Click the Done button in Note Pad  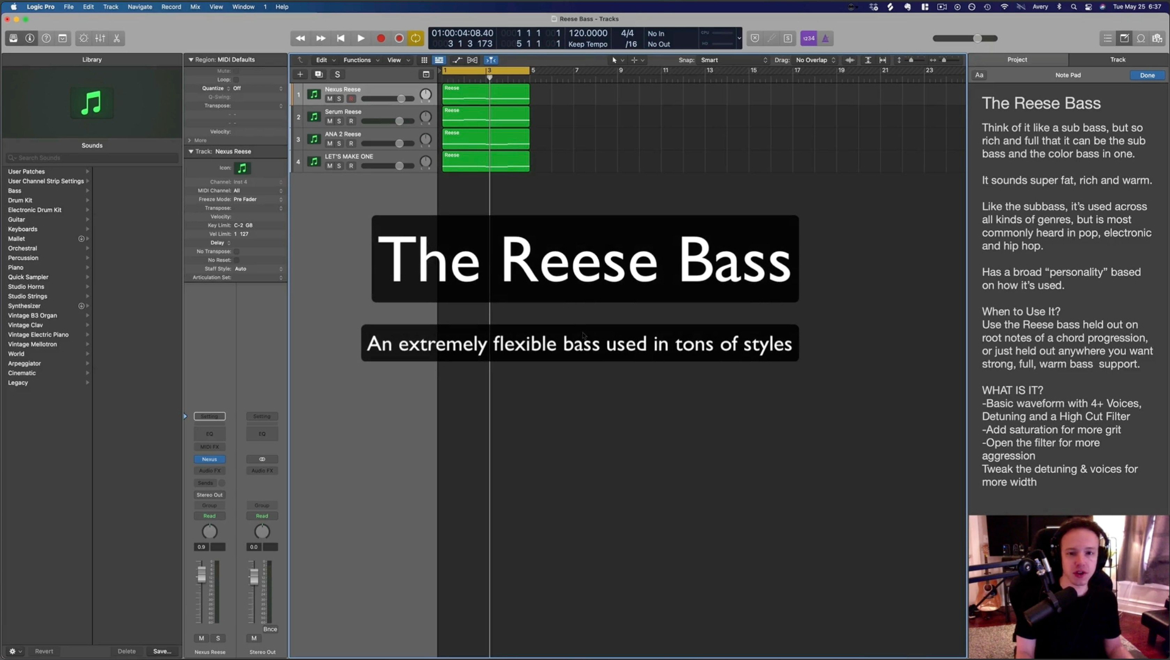click(x=1147, y=75)
